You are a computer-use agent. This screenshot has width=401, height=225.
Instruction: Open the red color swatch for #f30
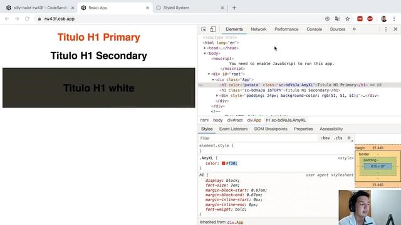[x=223, y=163]
